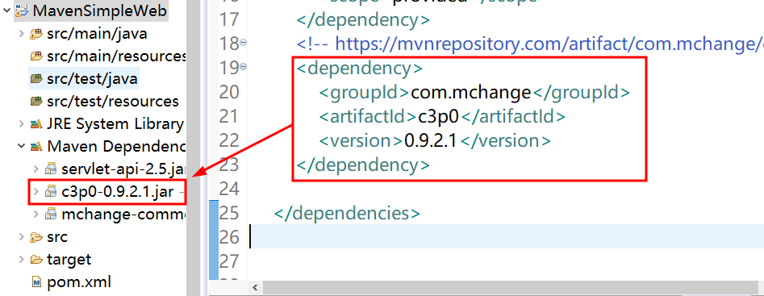Select the JRE System Library label
Image resolution: width=764 pixels, height=296 pixels.
115,123
